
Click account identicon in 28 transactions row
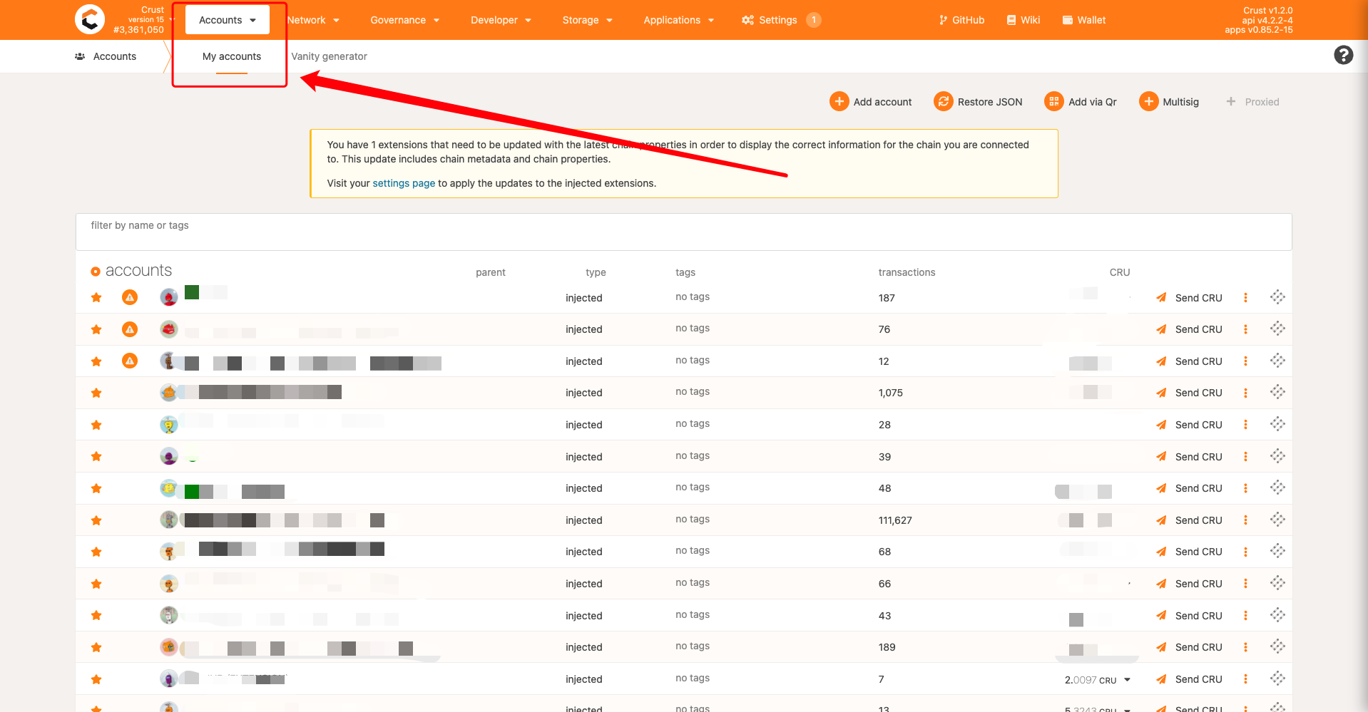click(x=169, y=425)
